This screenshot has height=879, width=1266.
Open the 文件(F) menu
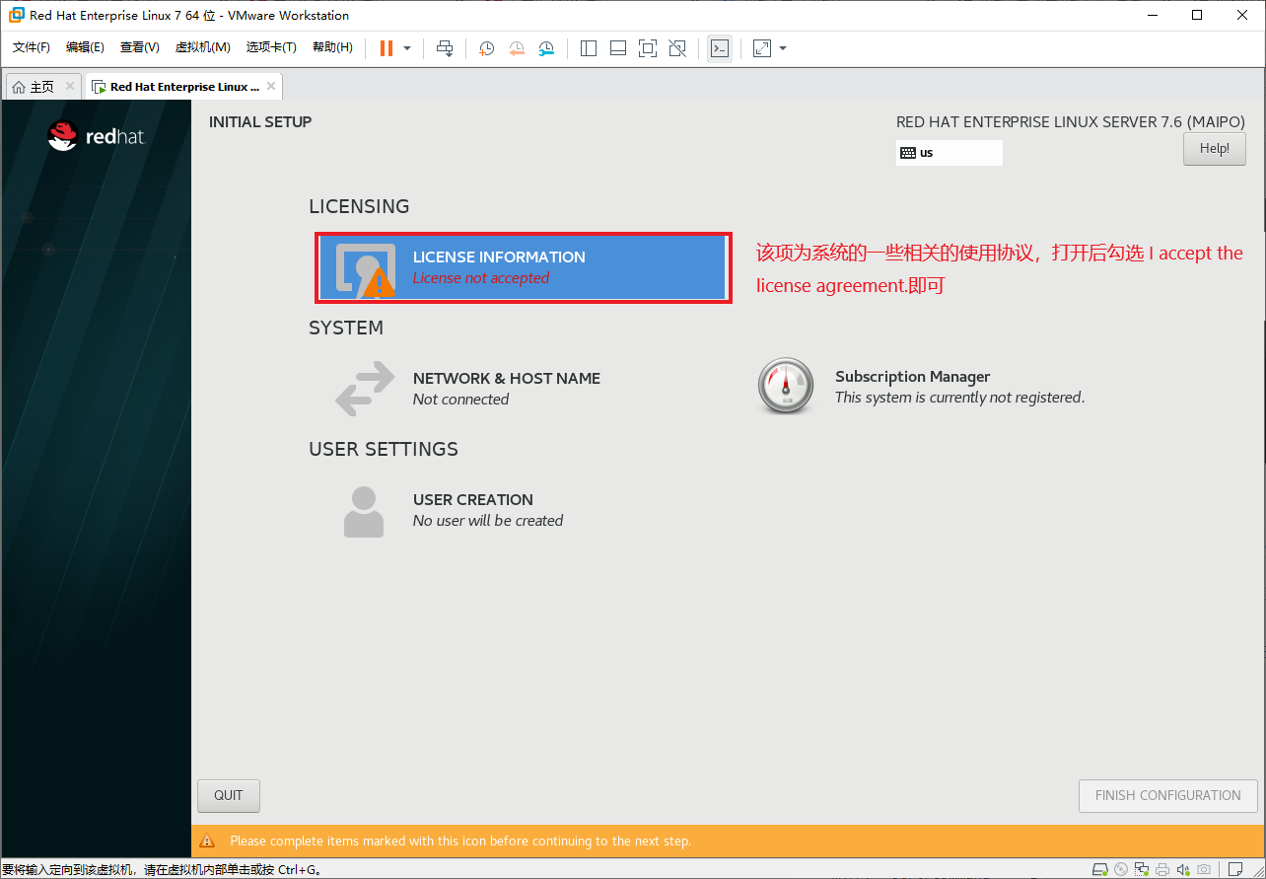[32, 47]
